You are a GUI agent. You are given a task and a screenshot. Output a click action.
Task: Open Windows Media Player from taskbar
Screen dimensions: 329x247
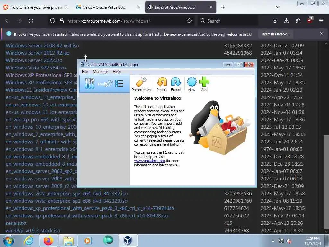[x=87, y=241]
